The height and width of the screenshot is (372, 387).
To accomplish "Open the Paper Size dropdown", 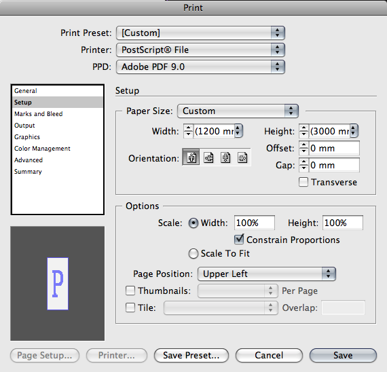I will coord(238,111).
